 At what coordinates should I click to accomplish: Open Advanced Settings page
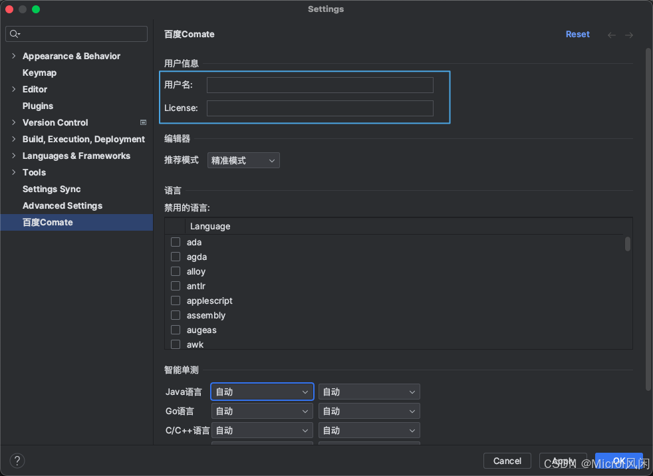(63, 205)
